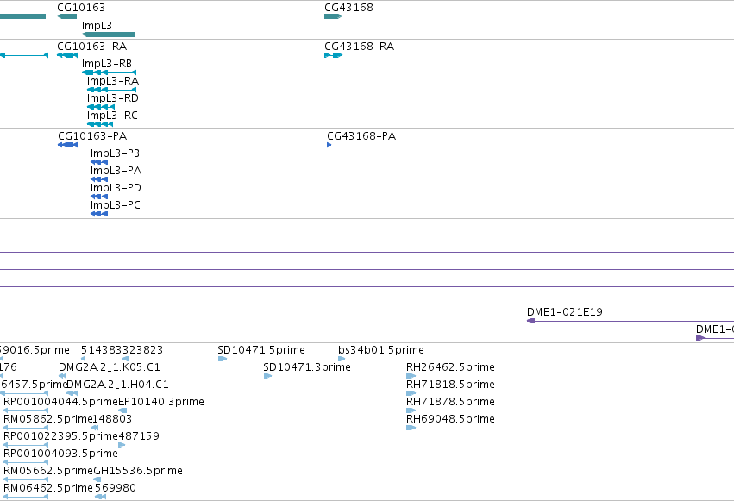
Task: Select the 514383323823 EST label
Action: [122, 350]
